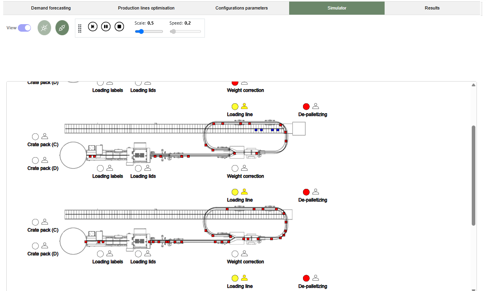Go to the Results tab
This screenshot has width=486, height=291.
click(x=432, y=8)
